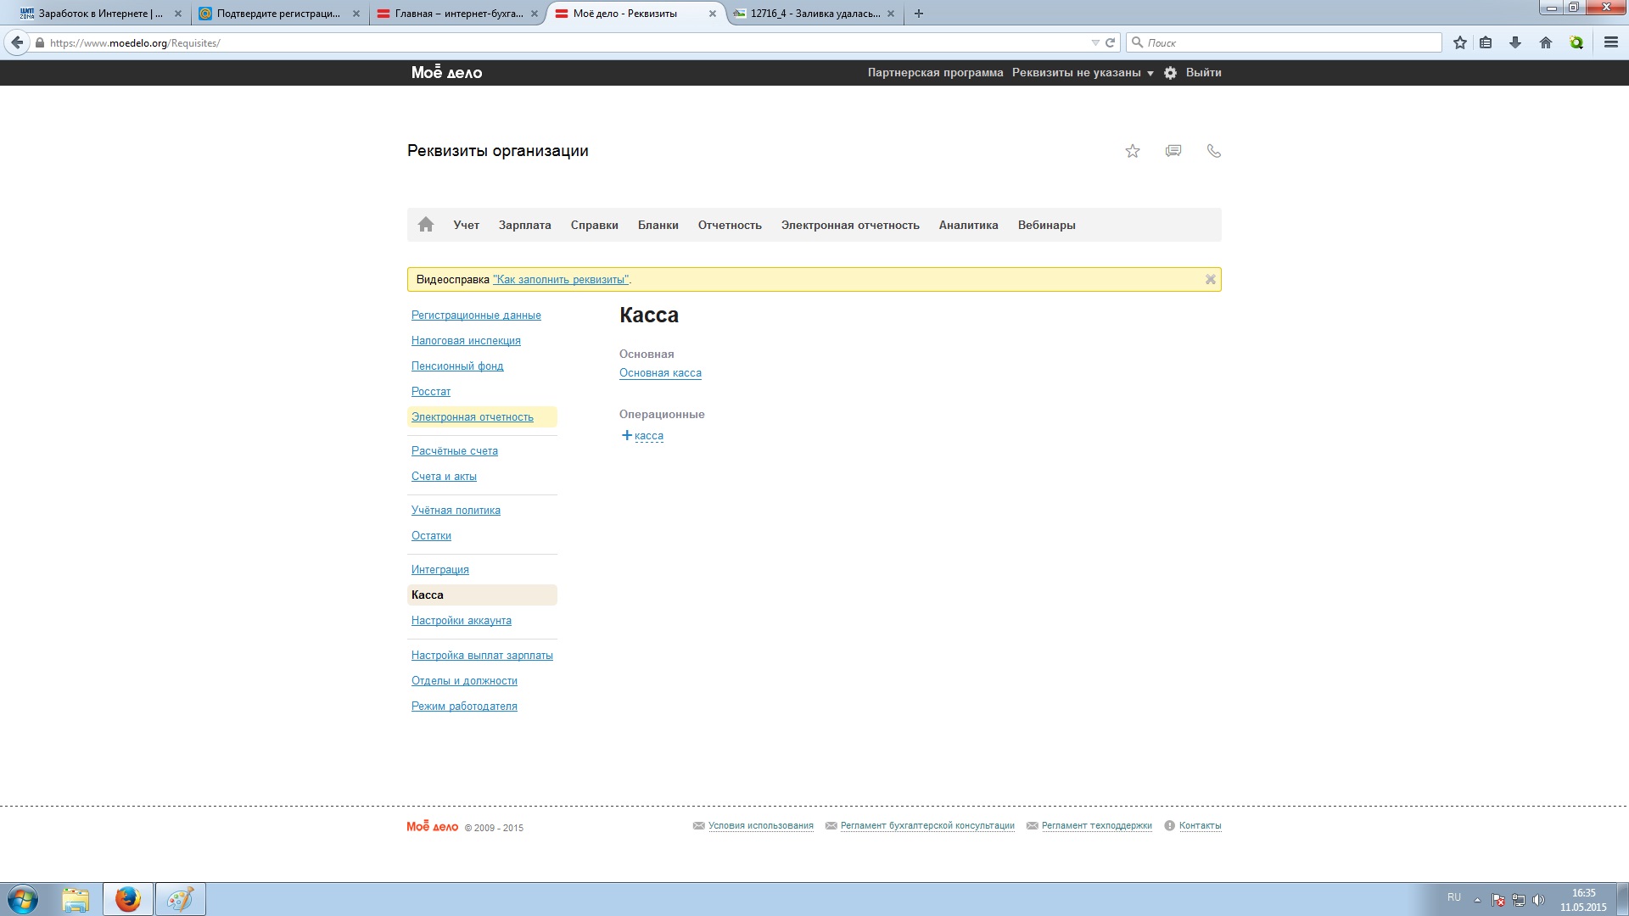Image resolution: width=1629 pixels, height=916 pixels.
Task: Switch to Главная – интернет-бухгалтерия tab
Action: (x=456, y=14)
